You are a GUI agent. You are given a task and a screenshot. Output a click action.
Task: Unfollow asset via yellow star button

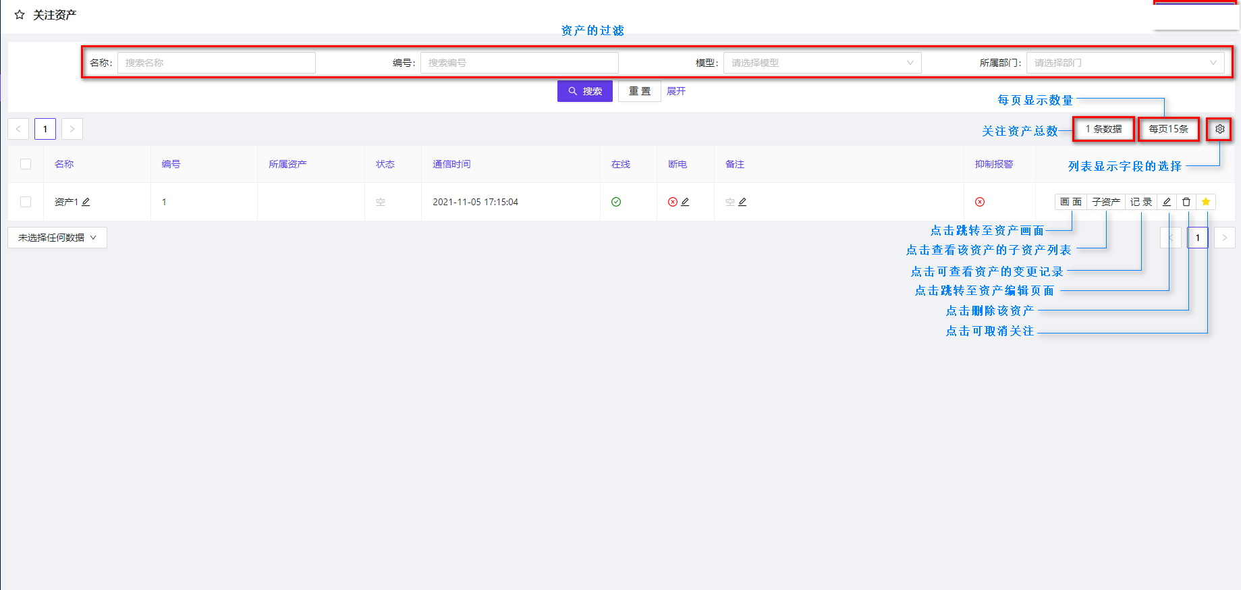tap(1206, 202)
